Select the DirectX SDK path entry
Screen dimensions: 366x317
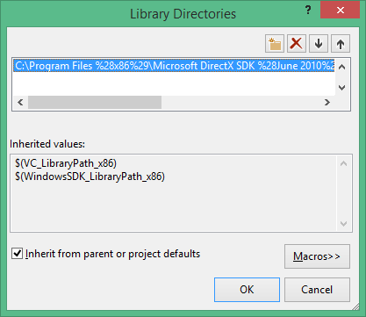(x=174, y=66)
